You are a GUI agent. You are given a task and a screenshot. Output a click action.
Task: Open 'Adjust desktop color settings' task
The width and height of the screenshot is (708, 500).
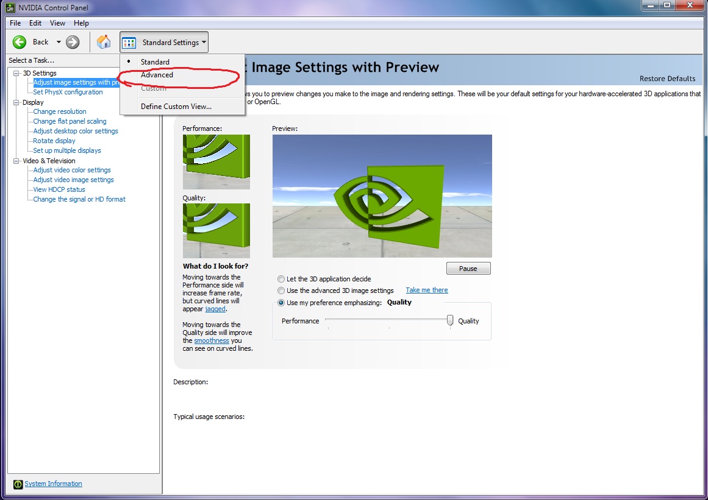click(76, 131)
